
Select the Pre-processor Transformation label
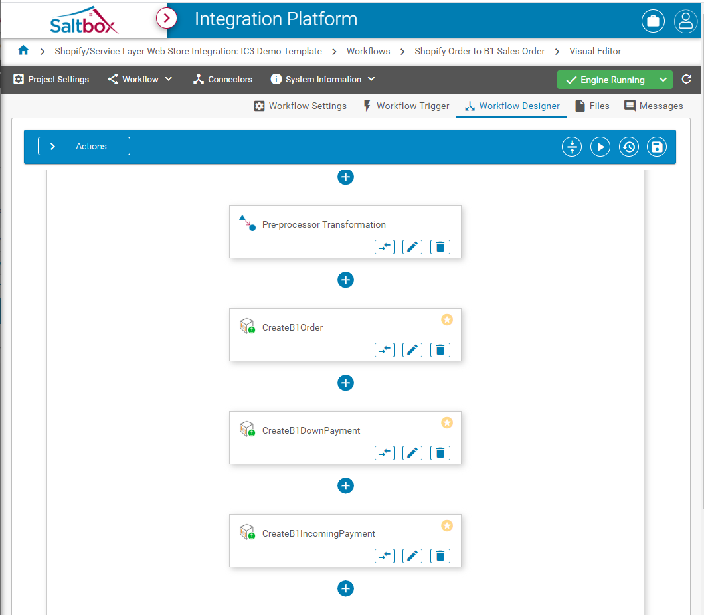click(x=323, y=225)
